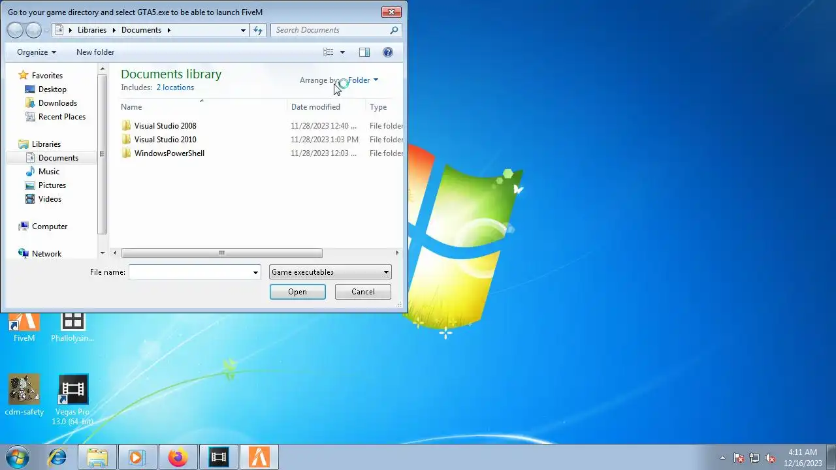836x470 pixels.
Task: Launch Internet Explorer from taskbar
Action: [x=57, y=457]
